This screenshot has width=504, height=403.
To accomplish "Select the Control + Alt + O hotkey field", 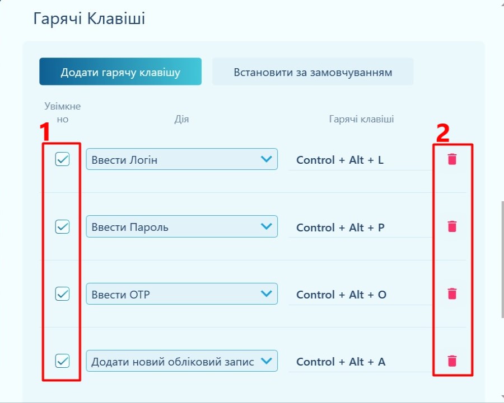I will (360, 295).
